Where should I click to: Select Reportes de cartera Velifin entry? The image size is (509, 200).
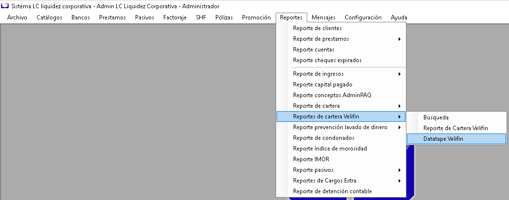pyautogui.click(x=341, y=117)
